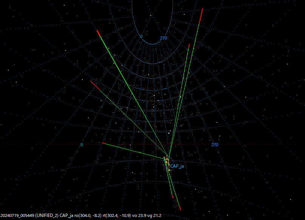The height and width of the screenshot is (220, 305).
Task: Click the CAP_ja radiant label
Action: (177, 166)
